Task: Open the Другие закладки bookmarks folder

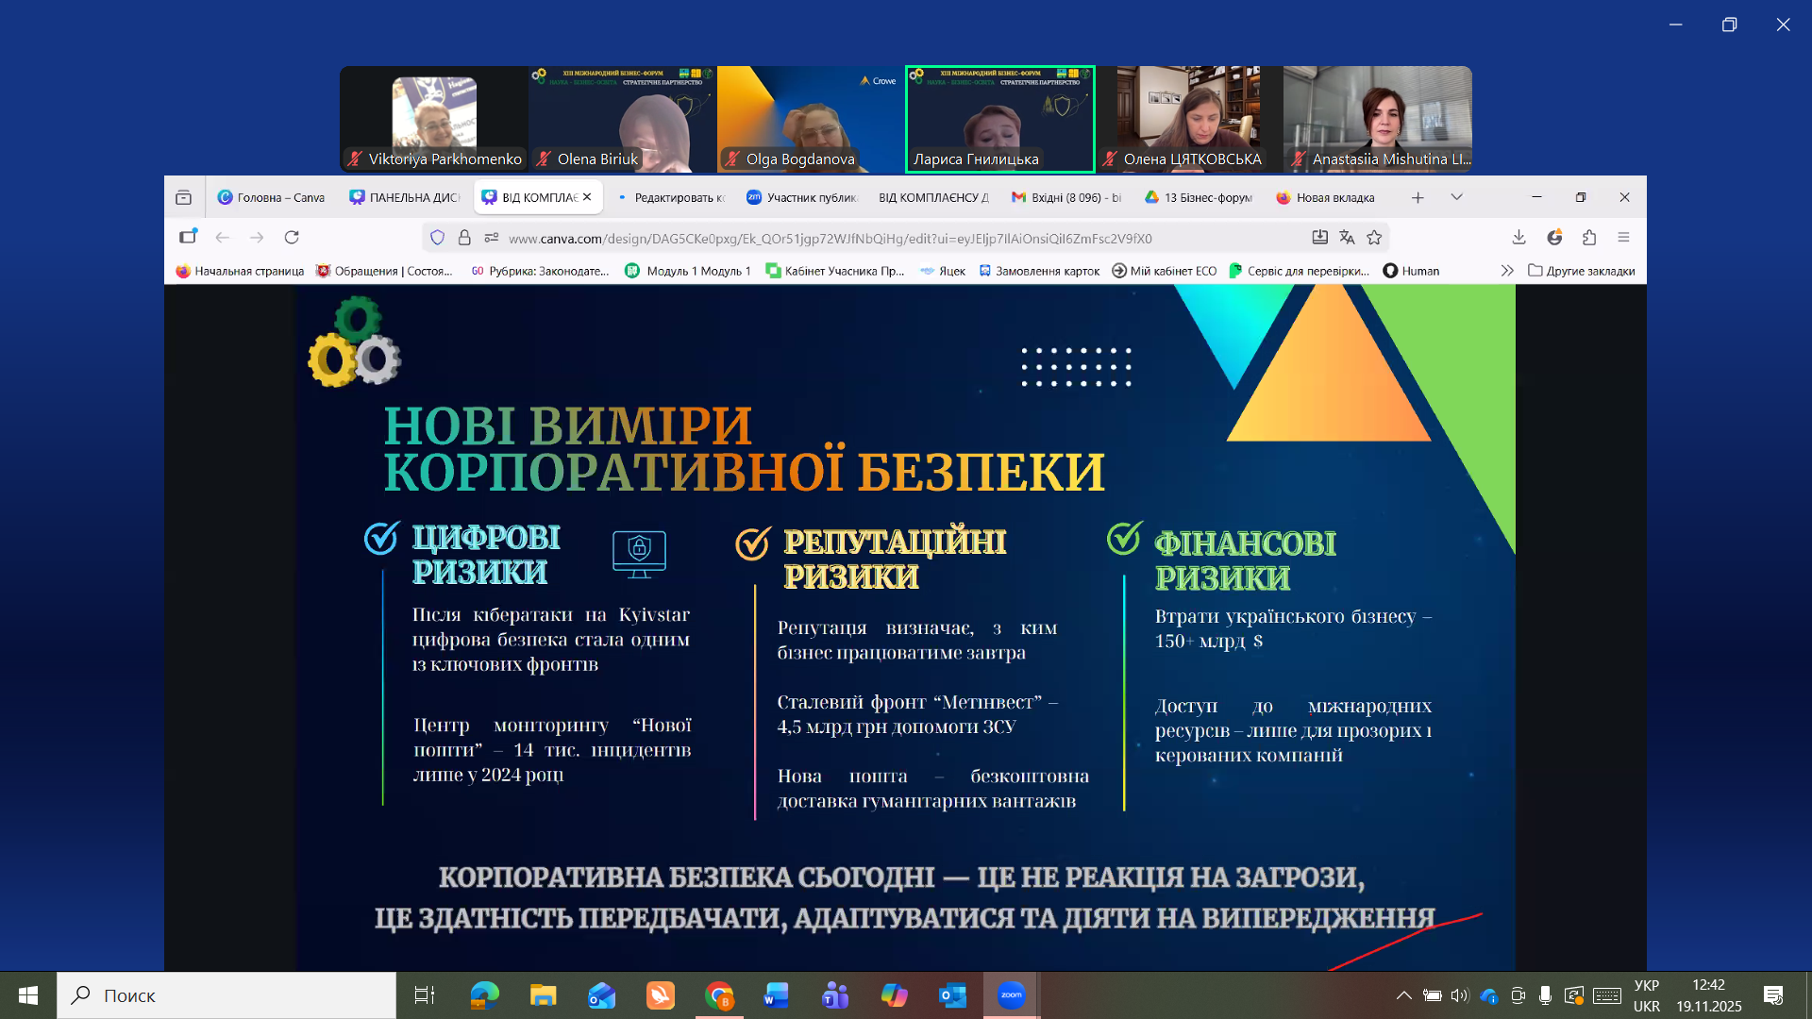Action: pyautogui.click(x=1581, y=271)
